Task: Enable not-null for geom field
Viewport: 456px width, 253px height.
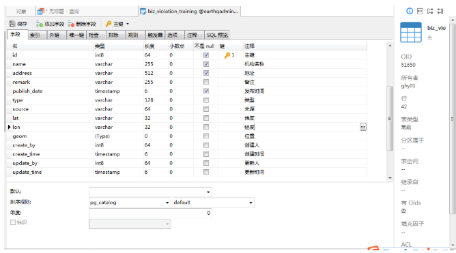Action: (206, 136)
